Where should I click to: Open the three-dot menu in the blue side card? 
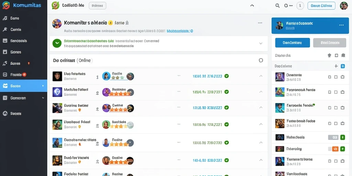point(341,25)
